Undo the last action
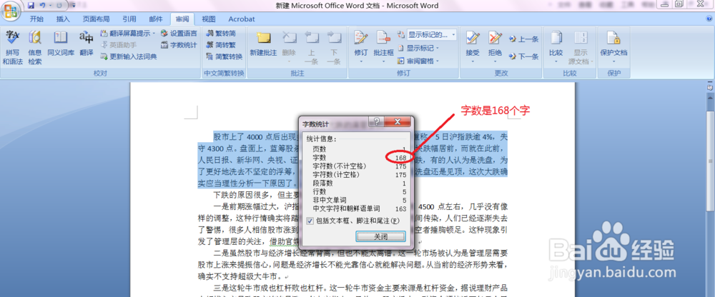 (42, 6)
